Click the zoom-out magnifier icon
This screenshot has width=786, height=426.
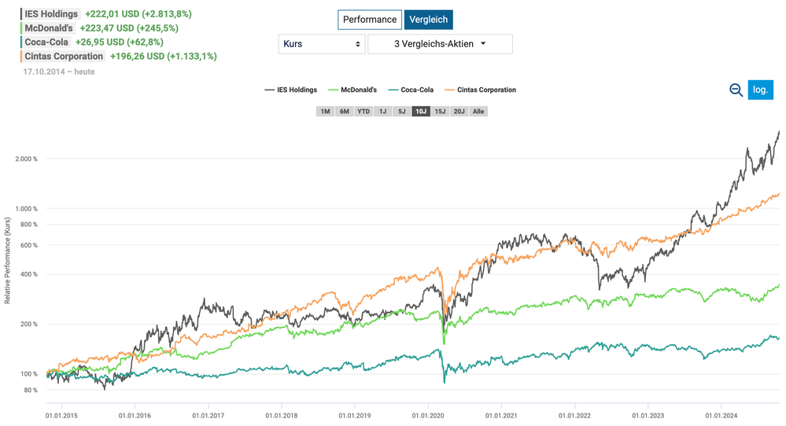pos(736,90)
